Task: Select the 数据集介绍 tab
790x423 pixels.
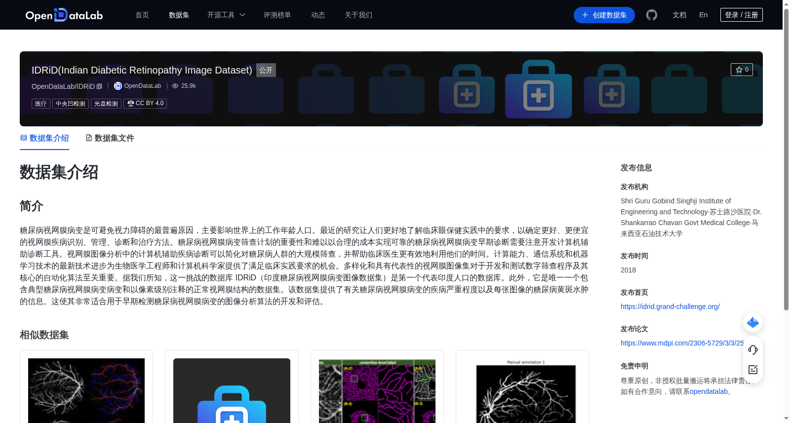Action: tap(44, 138)
